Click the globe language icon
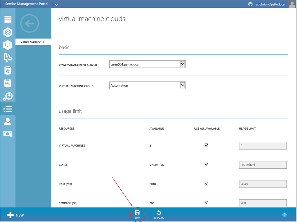297x222 pixels. (250, 4)
